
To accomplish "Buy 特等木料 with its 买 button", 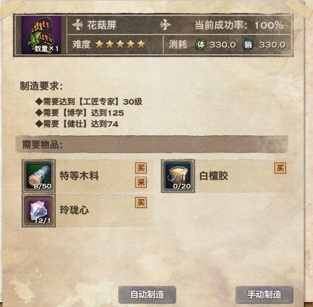I will tap(141, 168).
